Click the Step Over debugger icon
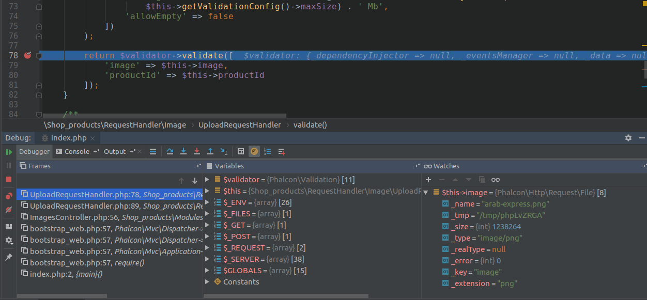 point(170,151)
